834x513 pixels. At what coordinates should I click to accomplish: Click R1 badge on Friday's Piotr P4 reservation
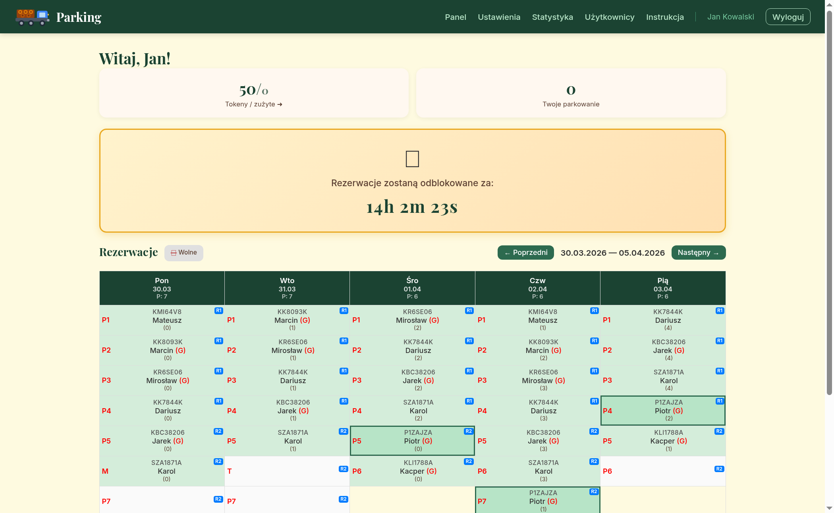tap(719, 401)
